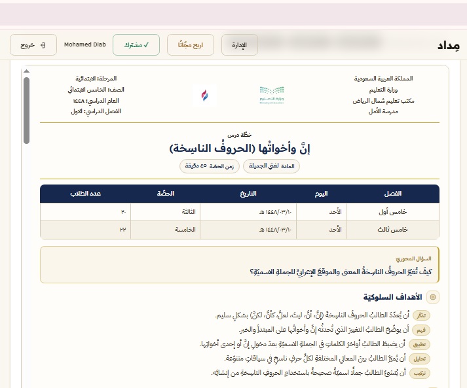
Task: Click the خامس أول class row
Action: pyautogui.click(x=240, y=212)
